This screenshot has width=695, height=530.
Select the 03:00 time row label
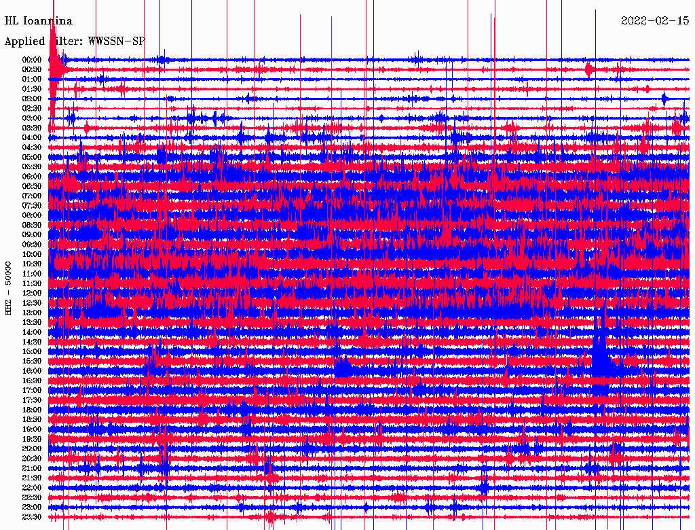coord(32,118)
